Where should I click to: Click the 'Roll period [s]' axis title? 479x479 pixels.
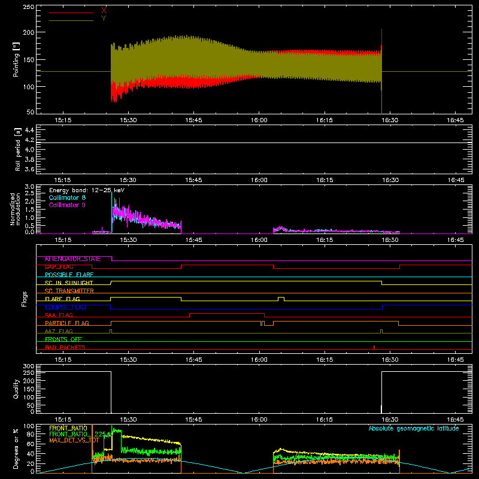[x=18, y=149]
